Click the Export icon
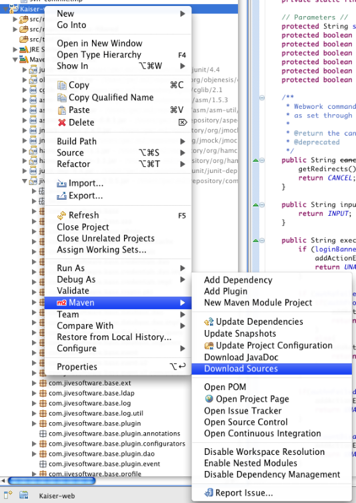 (x=61, y=196)
